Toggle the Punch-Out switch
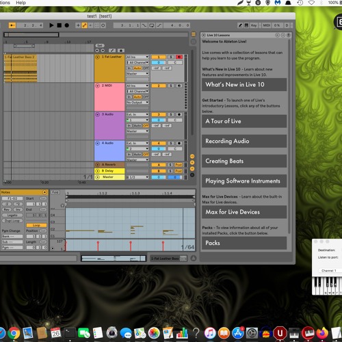Image resolution: width=342 pixels, height=342 pixels. pos(159,25)
